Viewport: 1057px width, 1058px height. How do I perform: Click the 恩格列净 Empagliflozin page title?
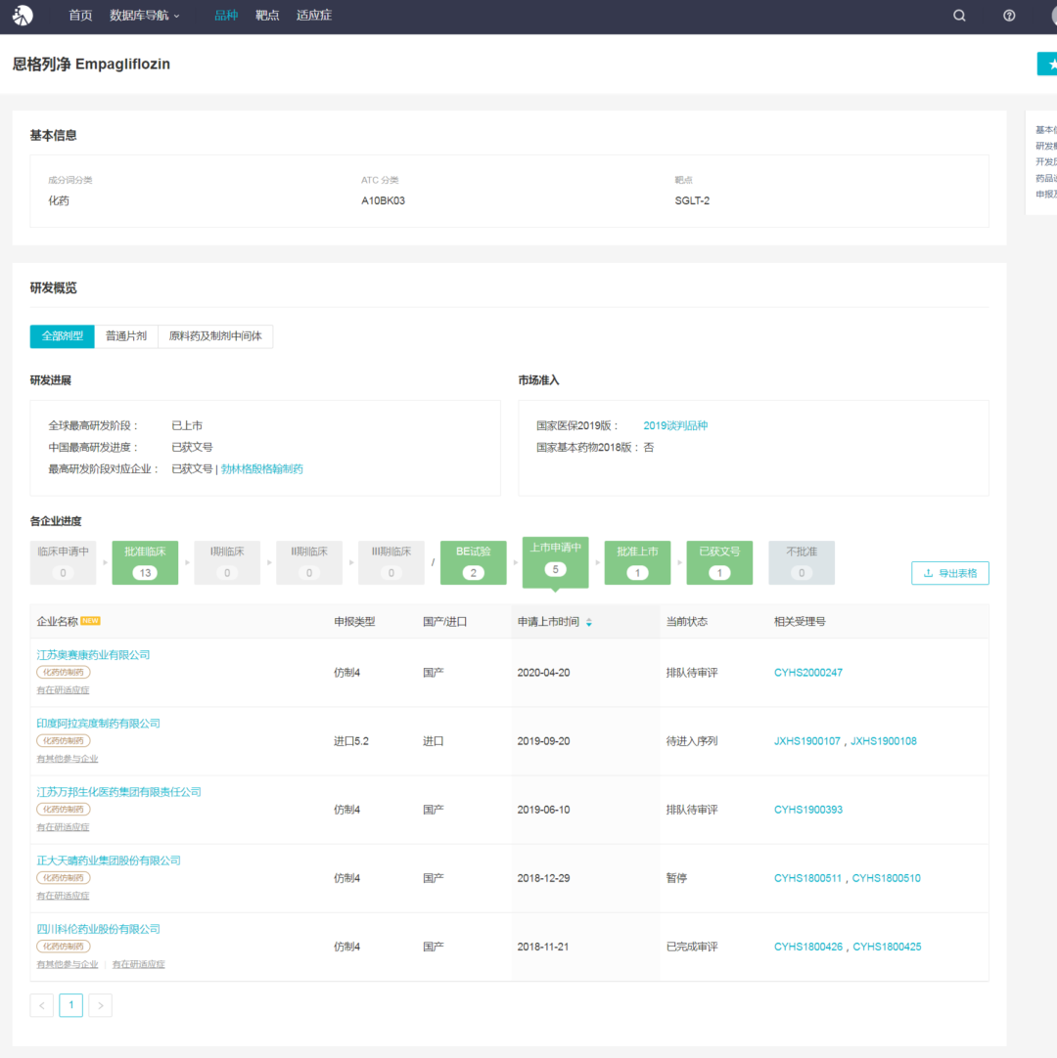(x=91, y=65)
